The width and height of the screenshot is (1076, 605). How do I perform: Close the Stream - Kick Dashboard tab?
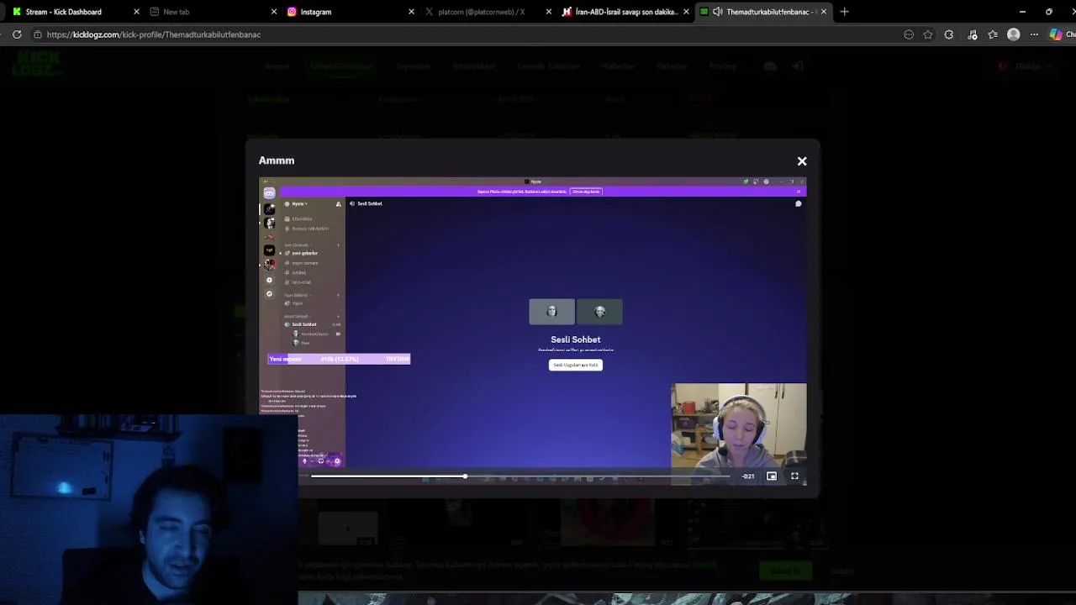tap(136, 12)
